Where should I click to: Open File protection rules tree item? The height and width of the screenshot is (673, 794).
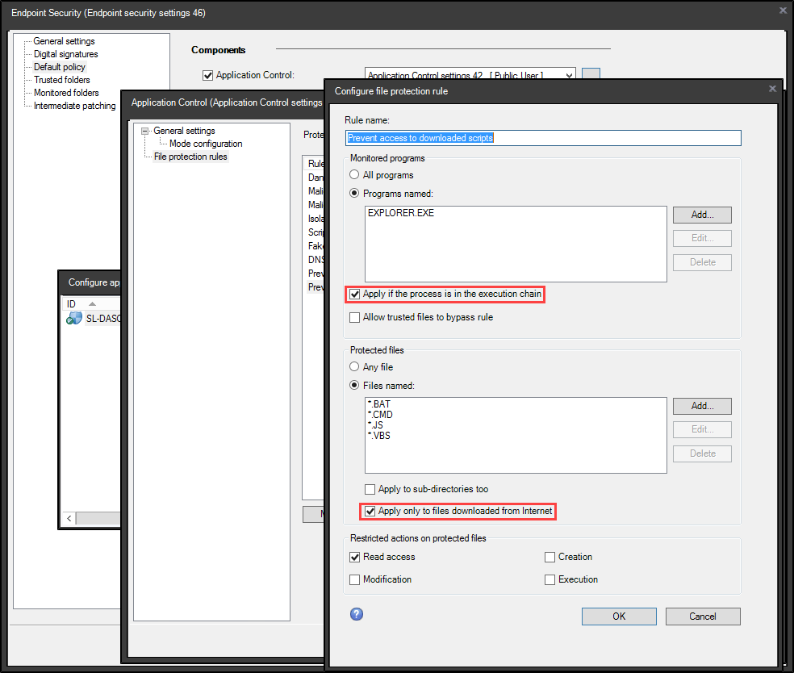click(x=190, y=157)
